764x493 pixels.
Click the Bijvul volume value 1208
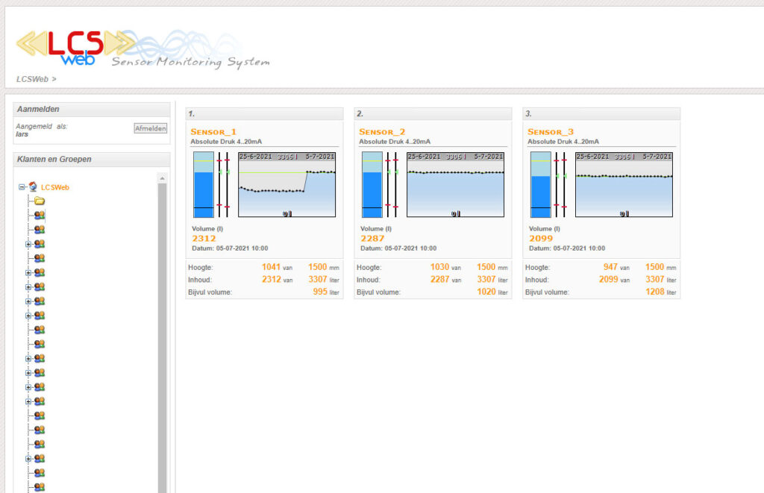point(655,292)
